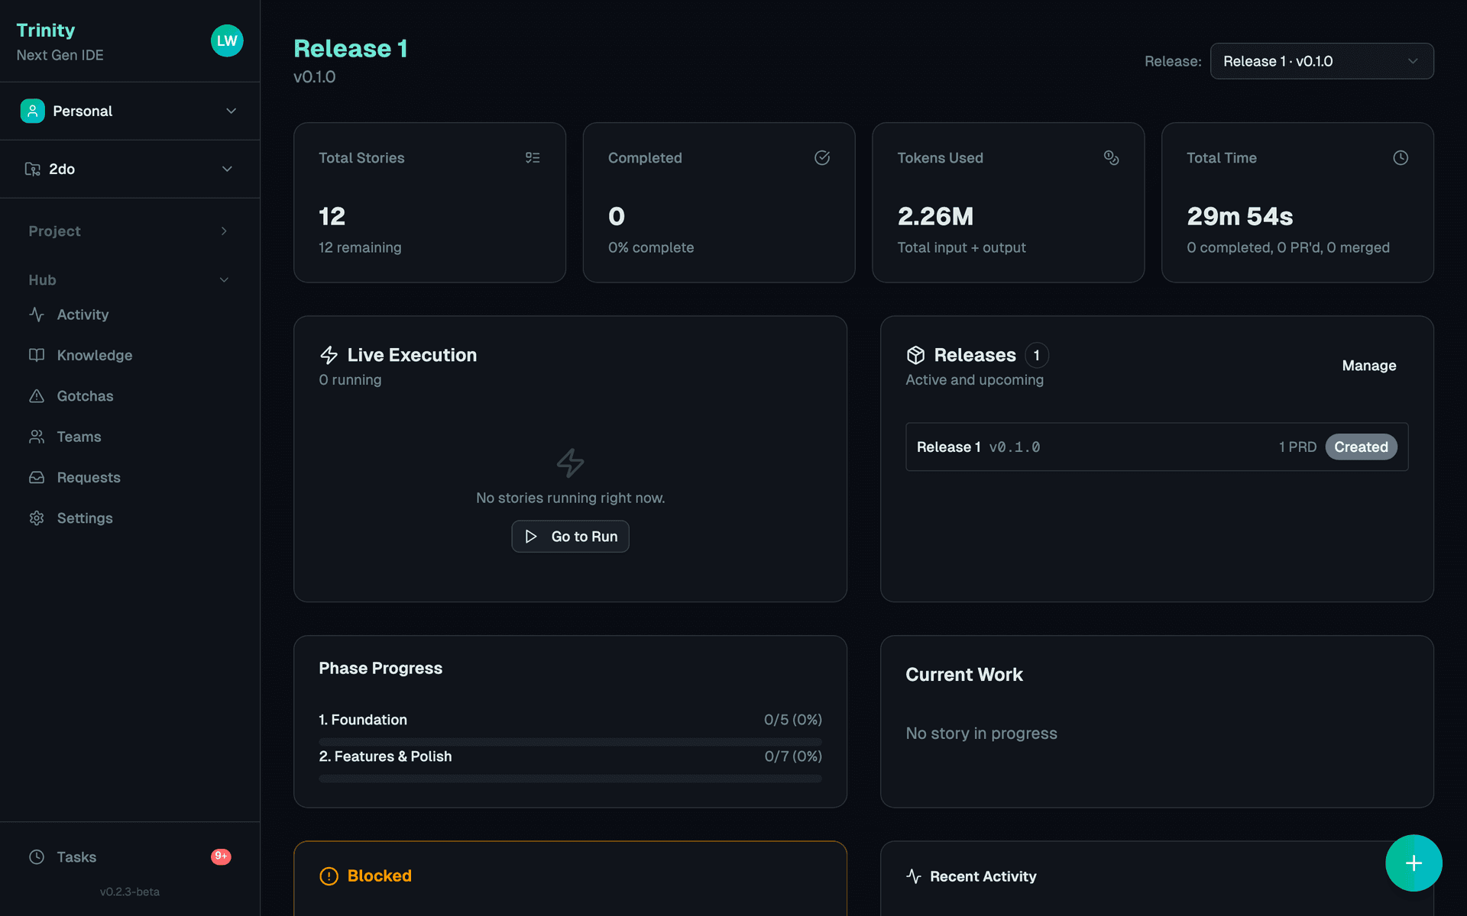Click the 0/7 (0%) progress value
Image resolution: width=1467 pixels, height=916 pixels.
[793, 756]
